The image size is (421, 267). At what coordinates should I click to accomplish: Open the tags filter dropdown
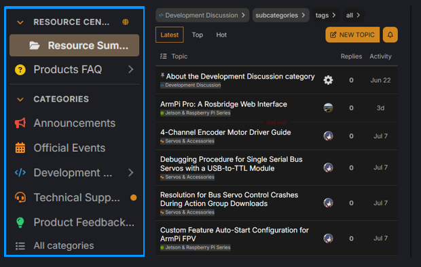[326, 16]
